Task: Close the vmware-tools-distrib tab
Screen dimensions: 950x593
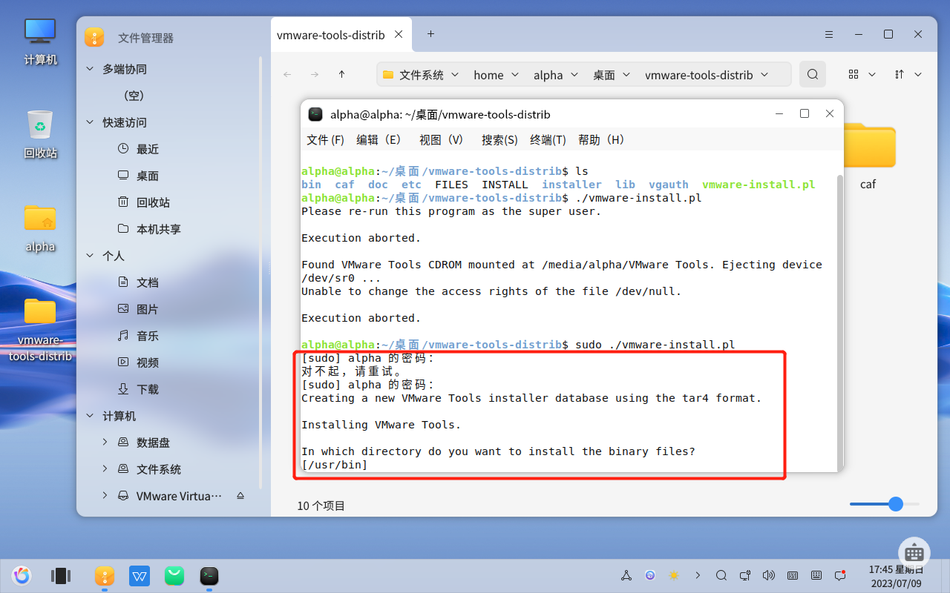Action: pyautogui.click(x=399, y=34)
